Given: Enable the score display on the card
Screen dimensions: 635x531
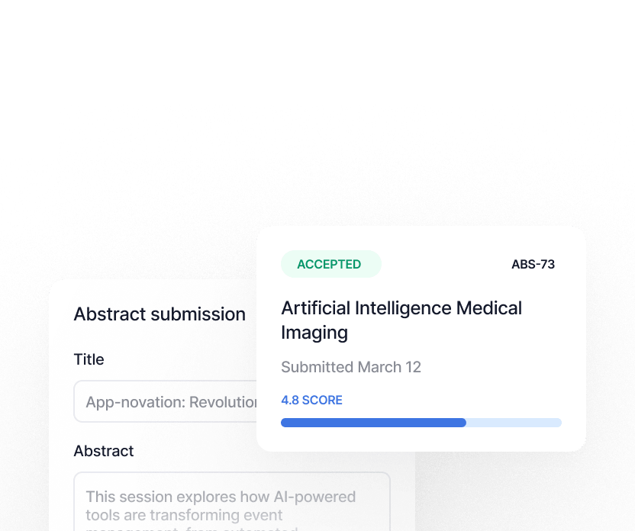Looking at the screenshot, I should pos(311,400).
